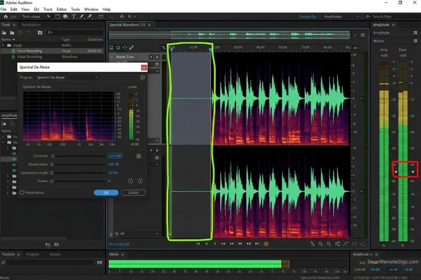Click the left circular icon beside Power slider
This screenshot has height=280, width=421.
(131, 181)
